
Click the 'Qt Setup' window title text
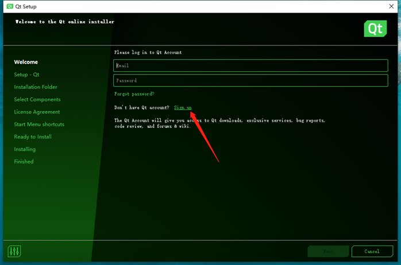click(x=26, y=6)
